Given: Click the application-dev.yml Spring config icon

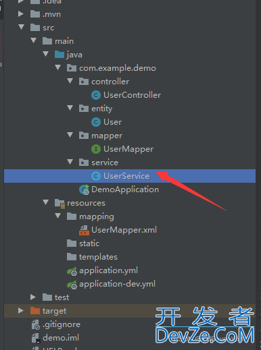Looking at the screenshot, I should [x=72, y=285].
